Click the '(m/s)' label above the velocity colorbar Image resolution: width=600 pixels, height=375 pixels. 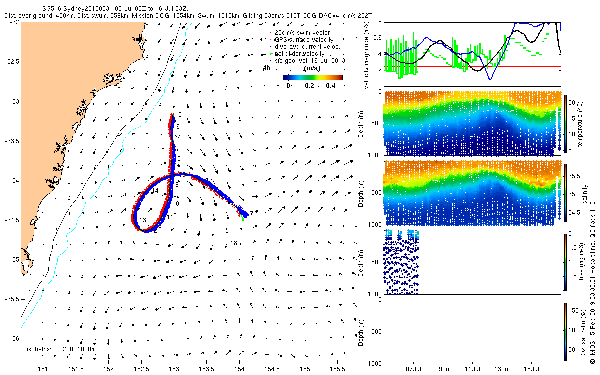[x=312, y=68]
